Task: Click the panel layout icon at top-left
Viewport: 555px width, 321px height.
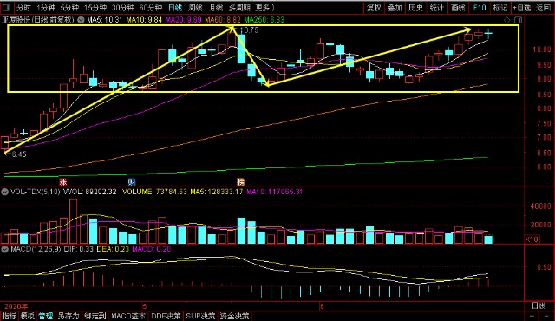Action: point(6,8)
